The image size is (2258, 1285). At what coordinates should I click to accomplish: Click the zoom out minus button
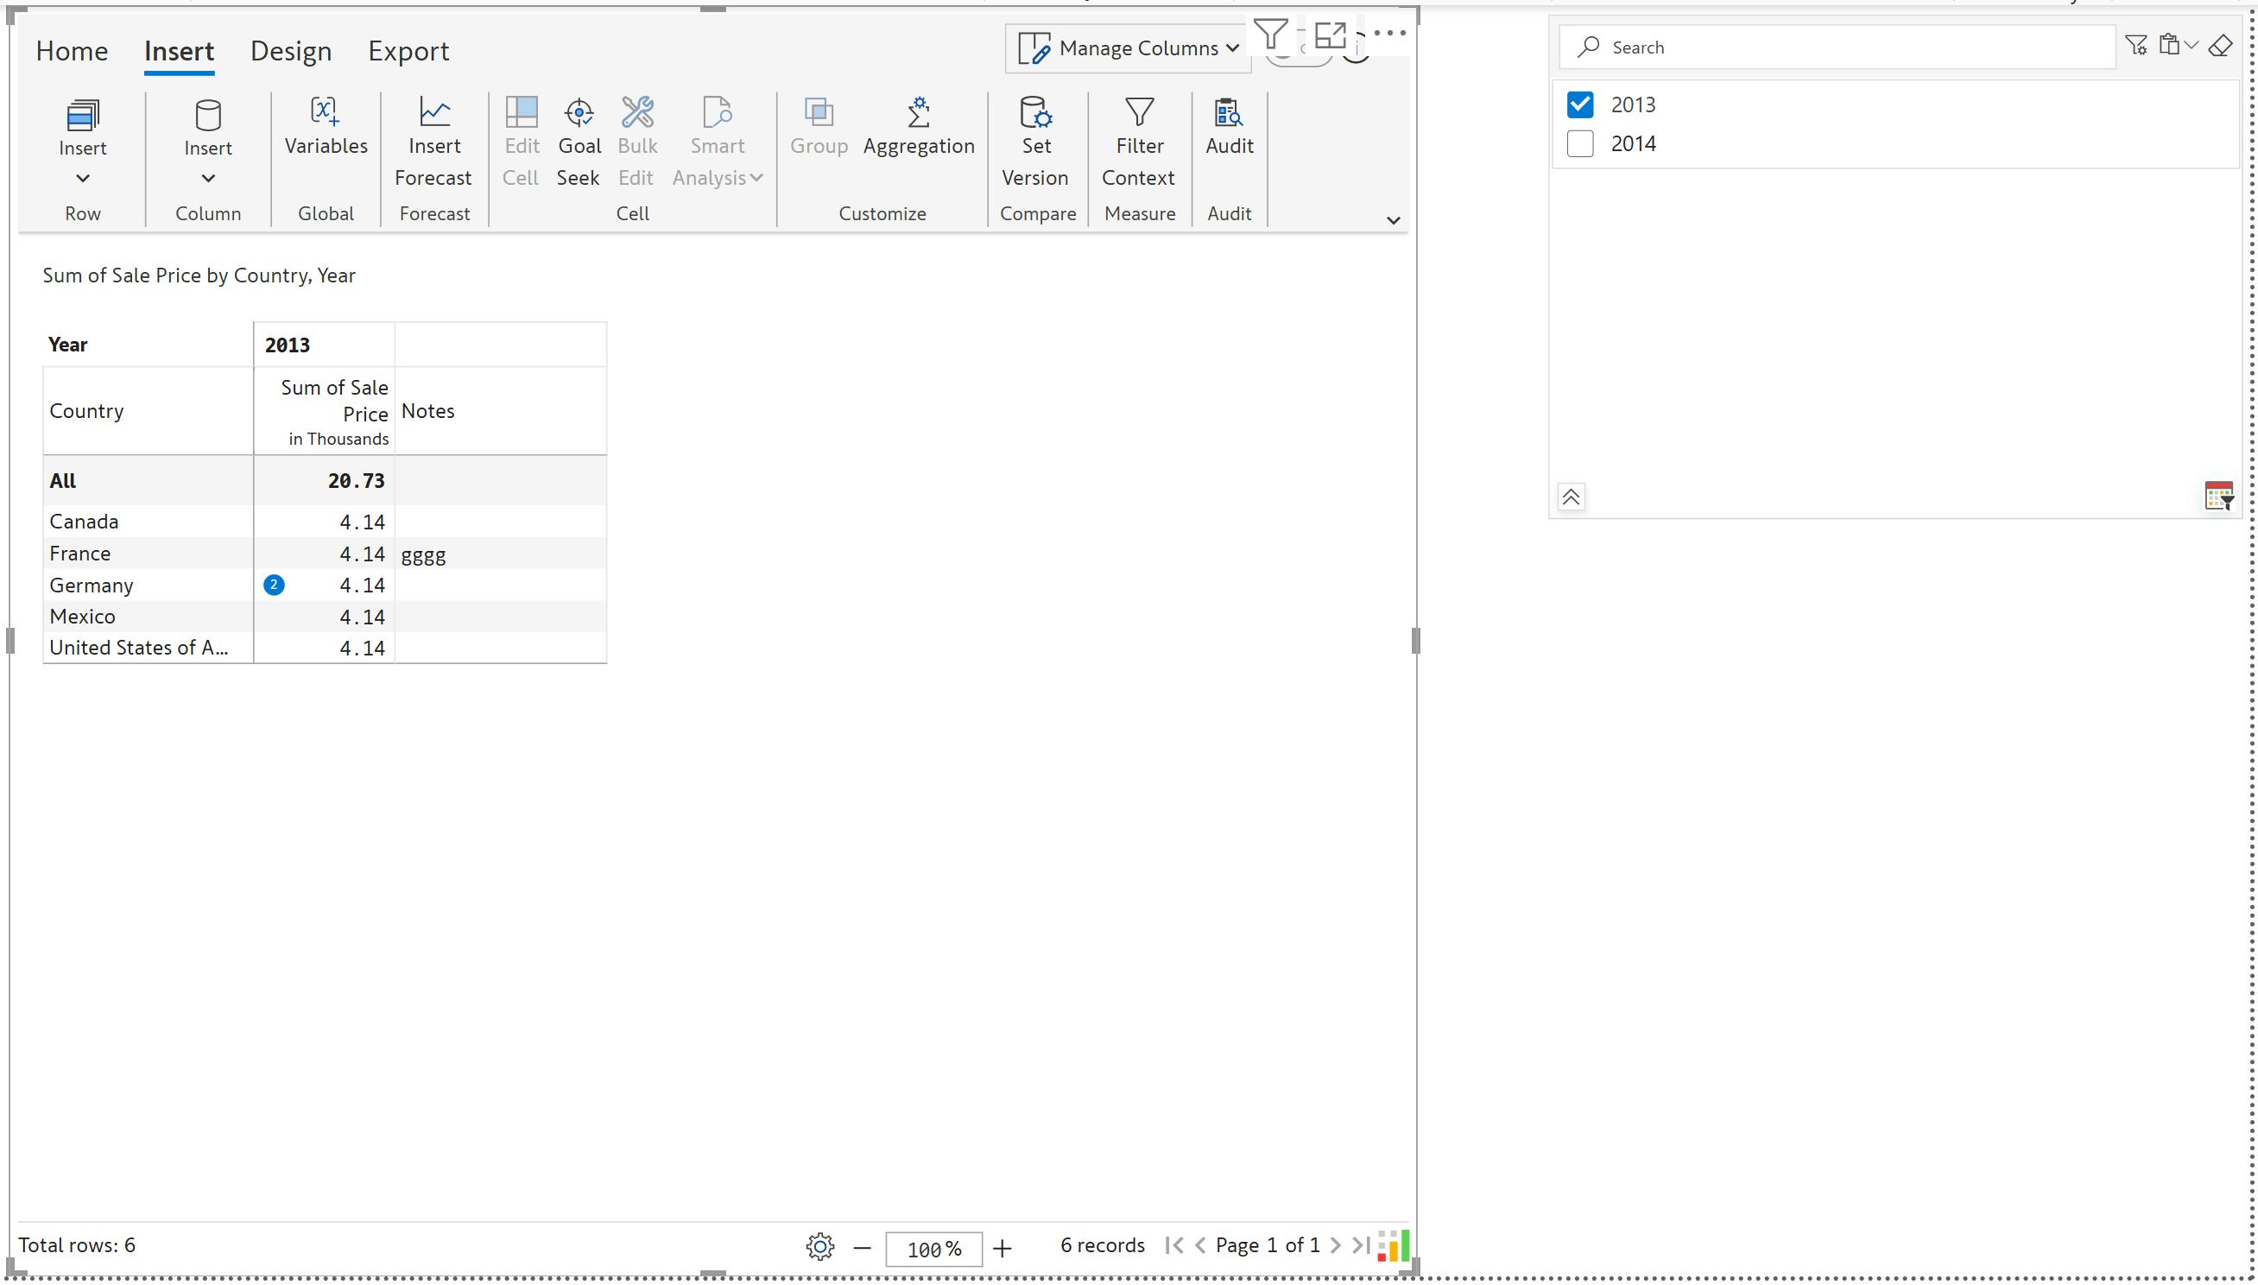coord(862,1248)
